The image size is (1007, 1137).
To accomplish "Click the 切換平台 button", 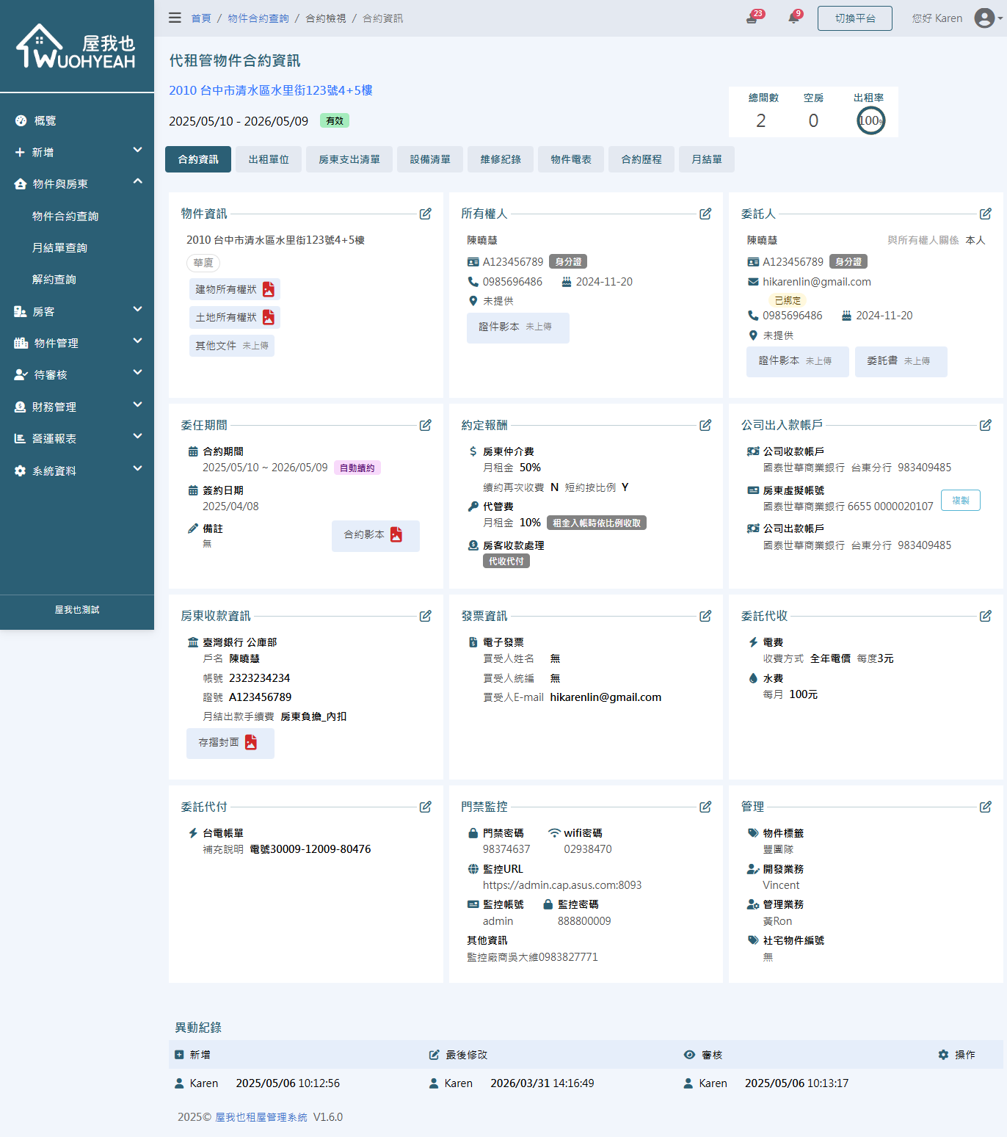I will pos(854,18).
